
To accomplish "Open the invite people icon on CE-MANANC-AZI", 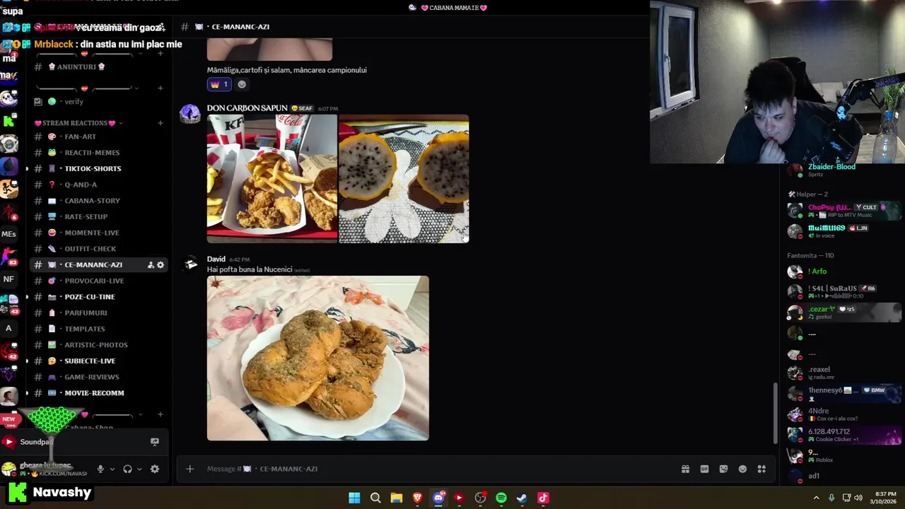I will tap(151, 265).
